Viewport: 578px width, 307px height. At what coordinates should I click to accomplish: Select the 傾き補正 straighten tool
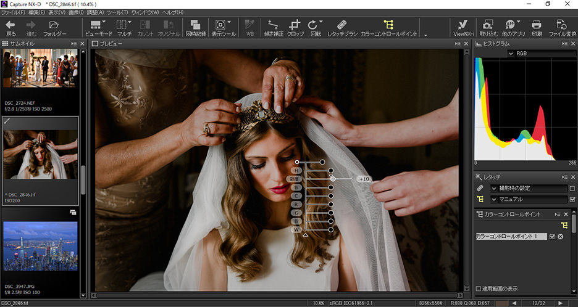point(273,25)
